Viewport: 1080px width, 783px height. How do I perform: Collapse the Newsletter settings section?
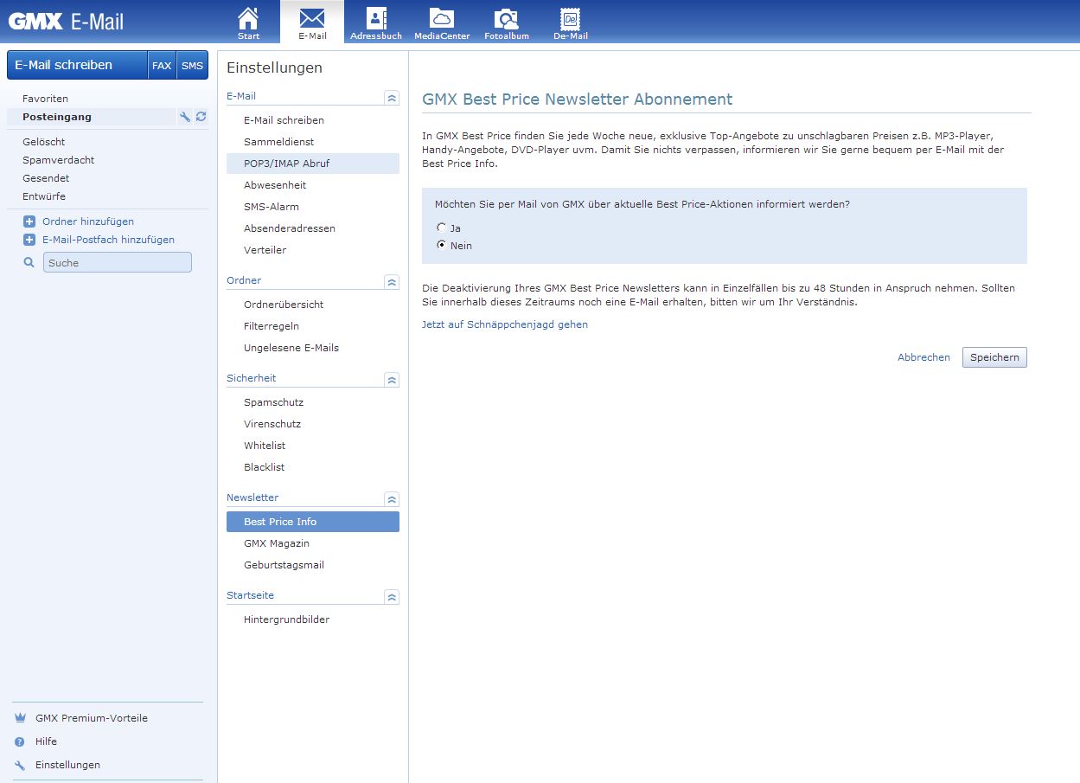(392, 499)
